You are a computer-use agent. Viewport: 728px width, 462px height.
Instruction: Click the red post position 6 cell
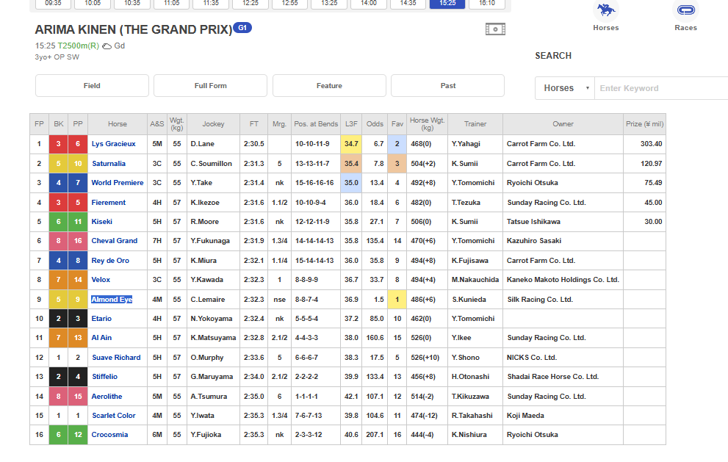point(78,144)
